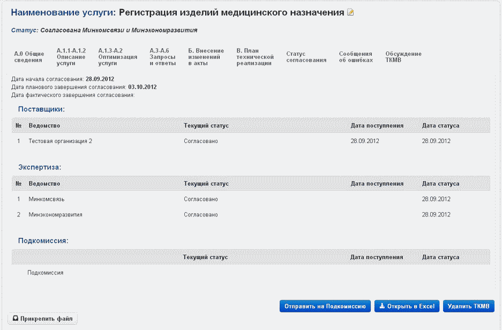Viewport: 502px width, 330px height.
Task: Switch to 'Обсуждение ТКМВ' tab
Action: (x=403, y=57)
